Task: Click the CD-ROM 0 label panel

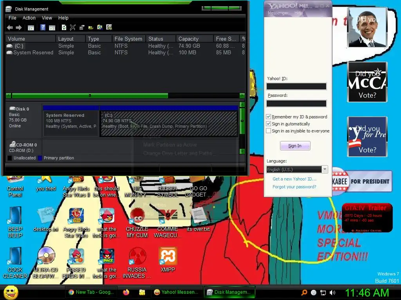Action: click(x=23, y=147)
